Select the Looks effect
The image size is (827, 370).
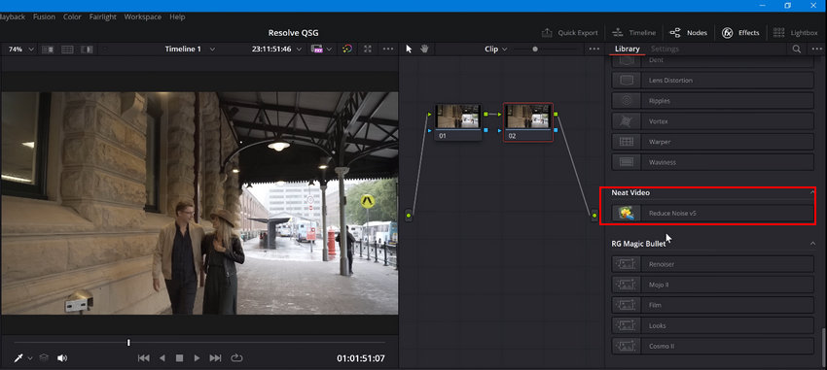pyautogui.click(x=712, y=325)
